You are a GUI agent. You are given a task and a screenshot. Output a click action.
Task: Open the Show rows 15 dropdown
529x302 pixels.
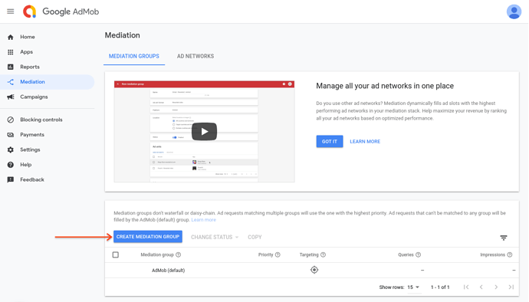[x=413, y=287]
